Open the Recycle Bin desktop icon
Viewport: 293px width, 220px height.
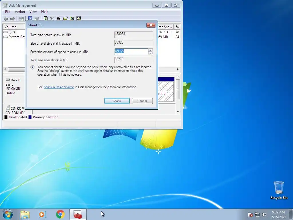click(x=279, y=190)
